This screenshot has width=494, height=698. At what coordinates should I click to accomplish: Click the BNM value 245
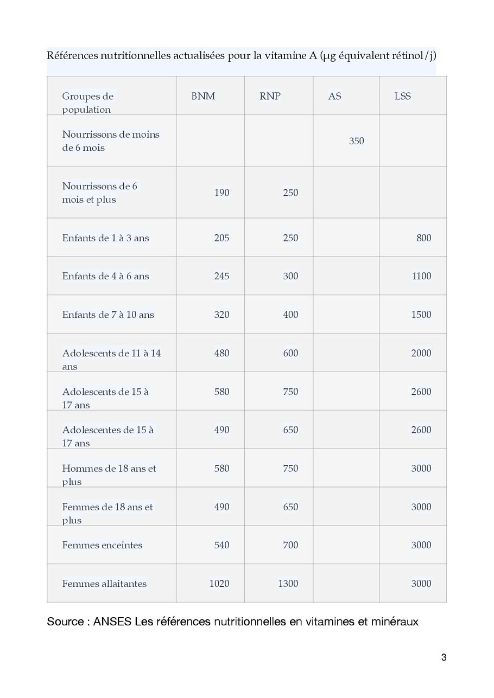[x=221, y=276]
